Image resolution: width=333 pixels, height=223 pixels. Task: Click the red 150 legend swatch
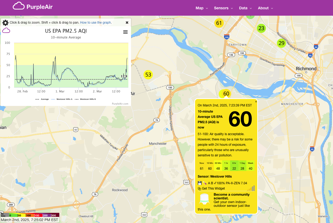(39, 215)
